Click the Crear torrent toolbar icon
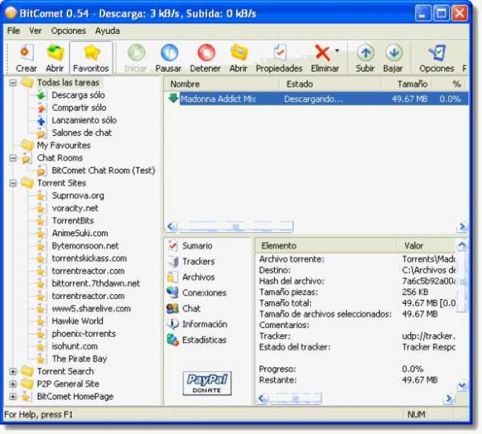The image size is (482, 434). click(26, 58)
